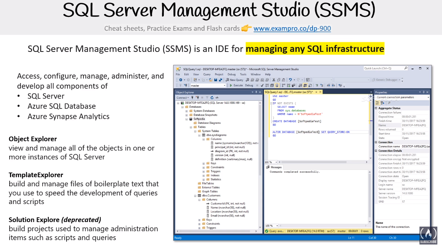
Task: Click the Decrease Indent icon
Action: pos(329,86)
